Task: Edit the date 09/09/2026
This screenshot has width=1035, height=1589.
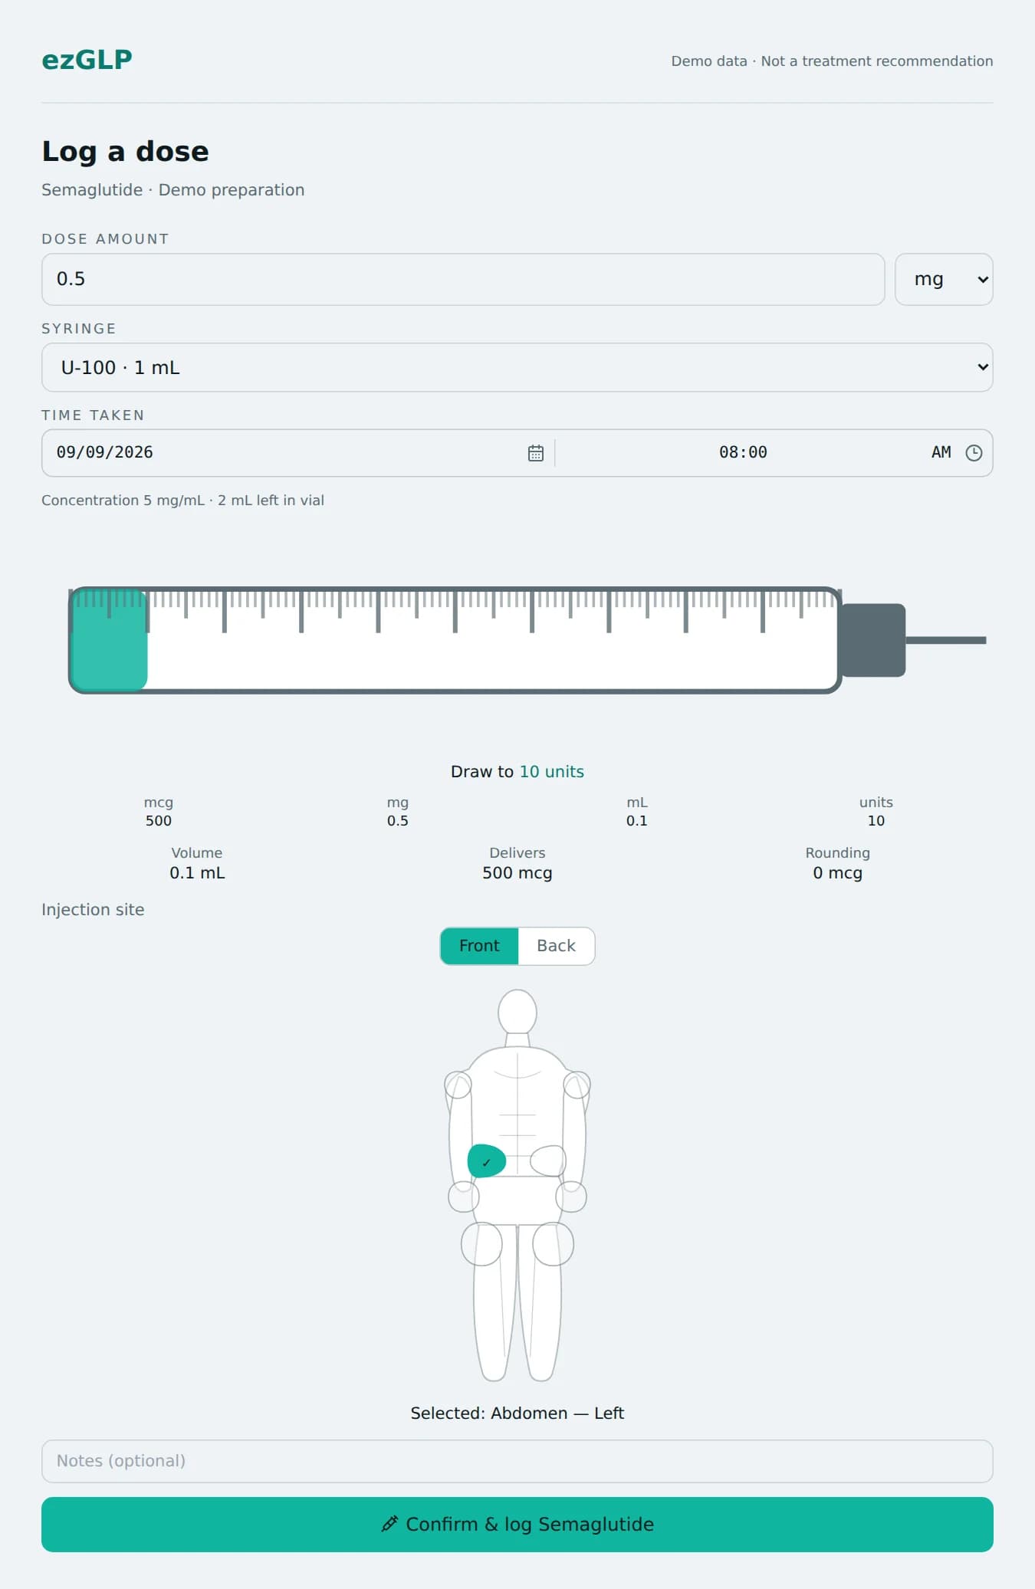Action: 105,452
